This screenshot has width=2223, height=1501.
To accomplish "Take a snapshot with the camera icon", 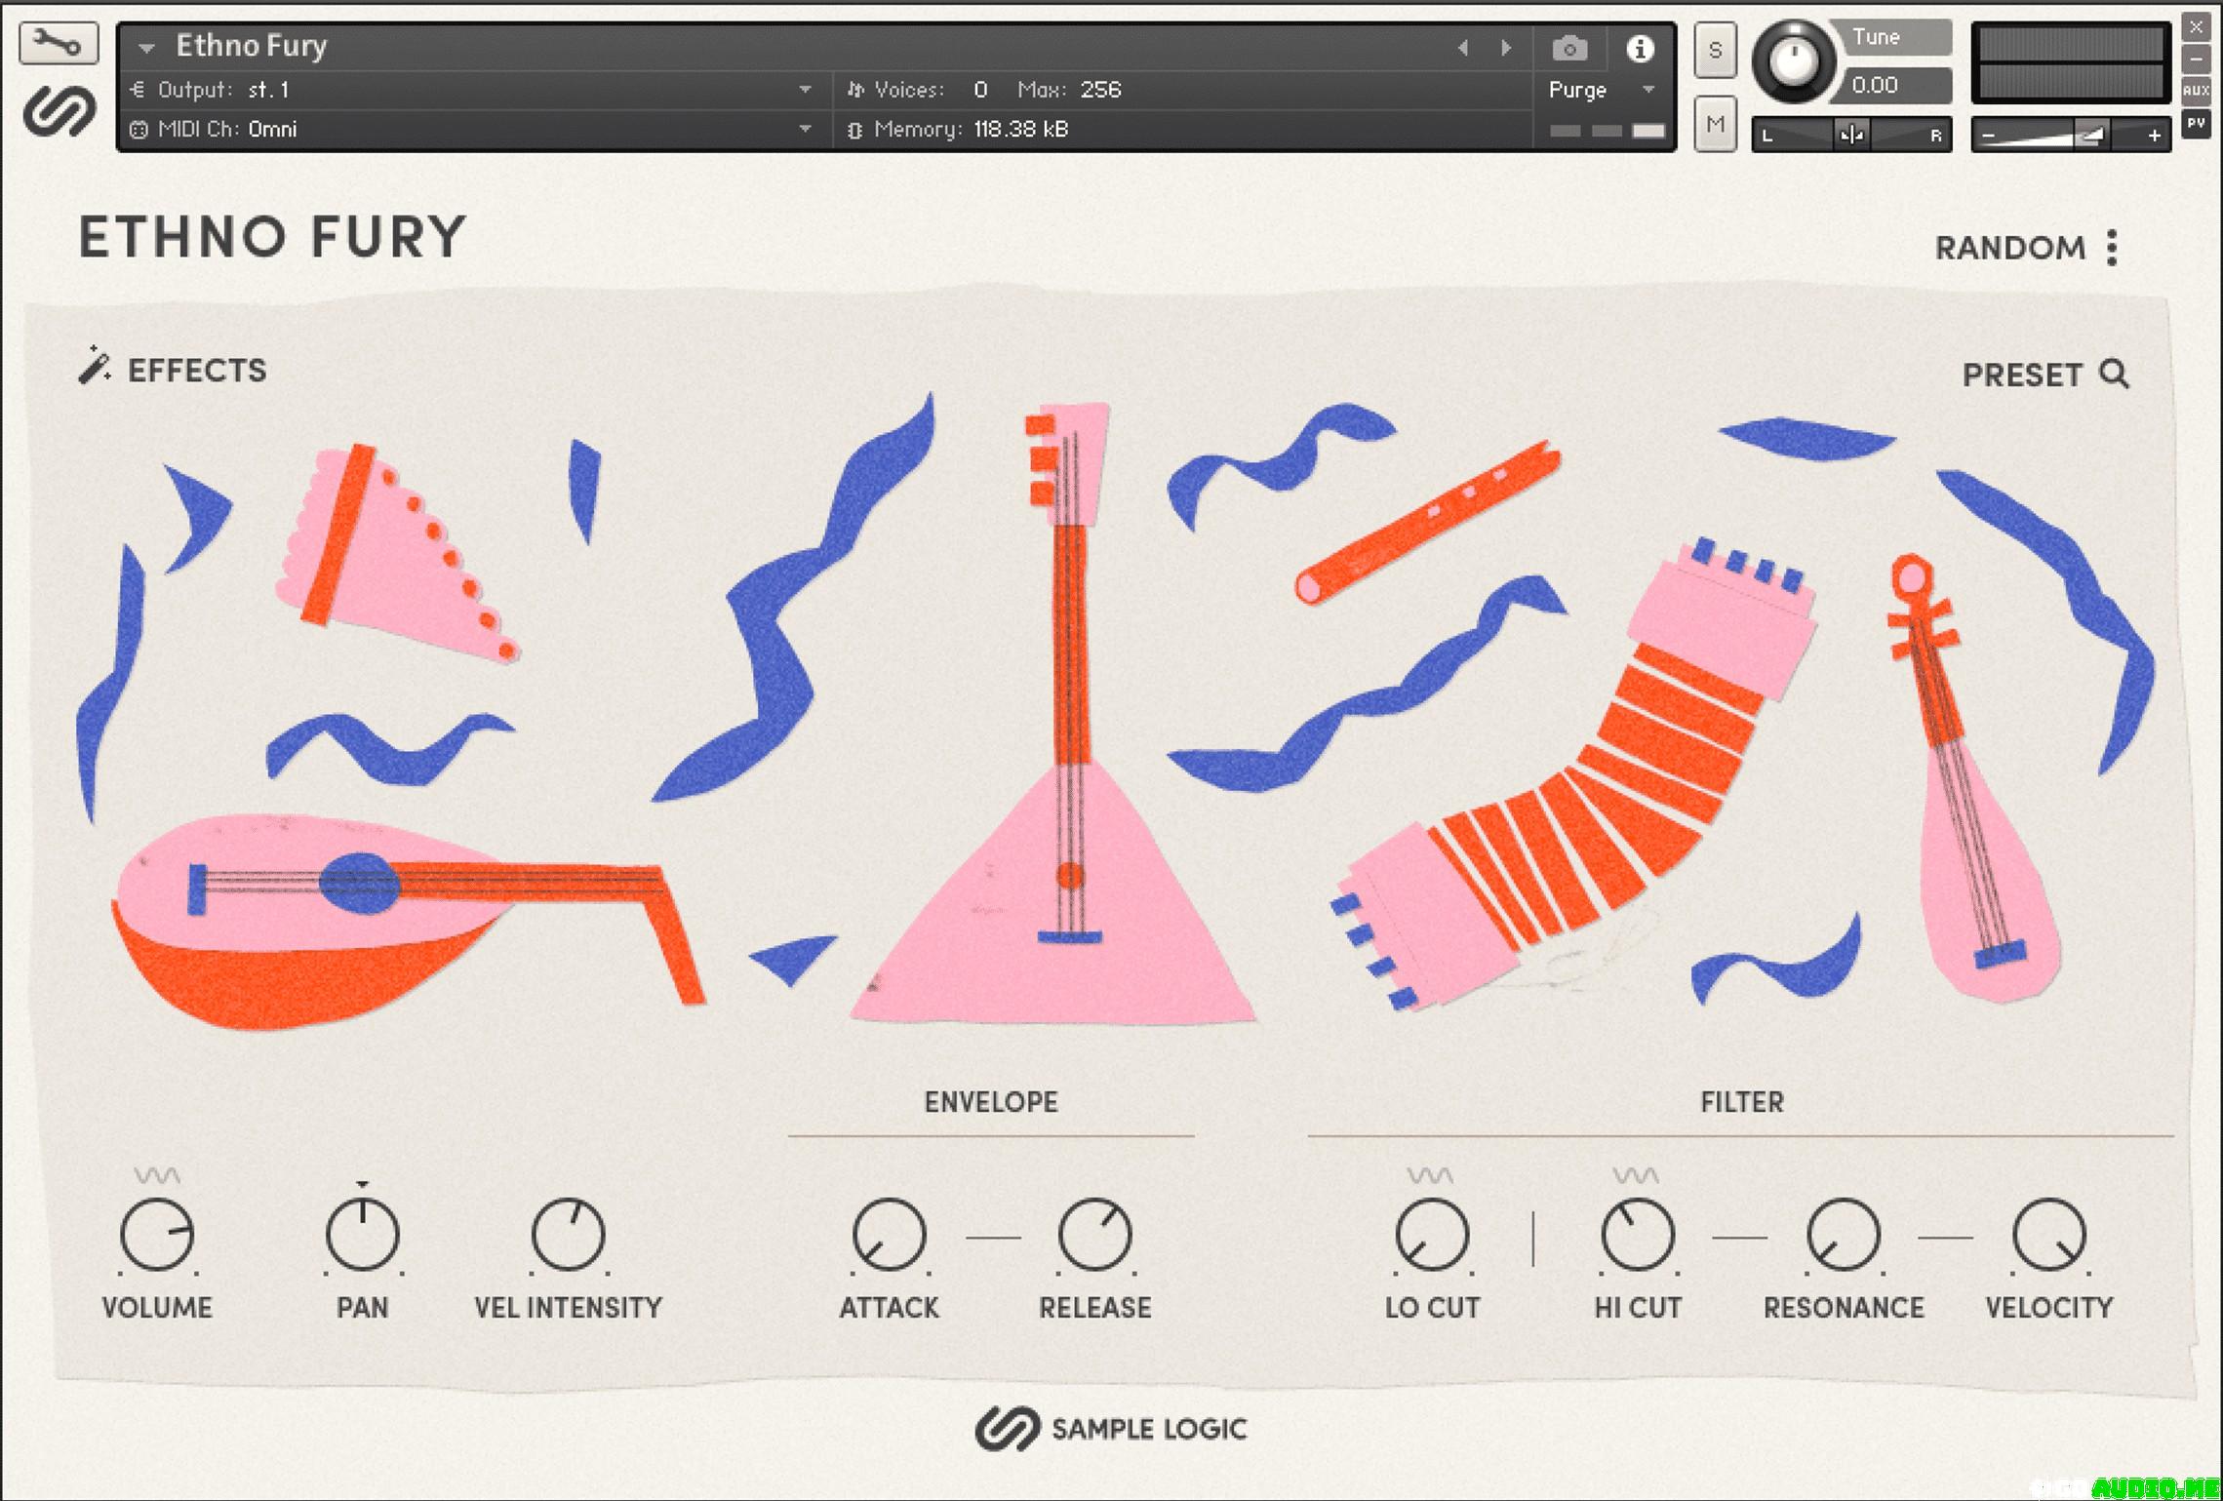I will click(1569, 48).
